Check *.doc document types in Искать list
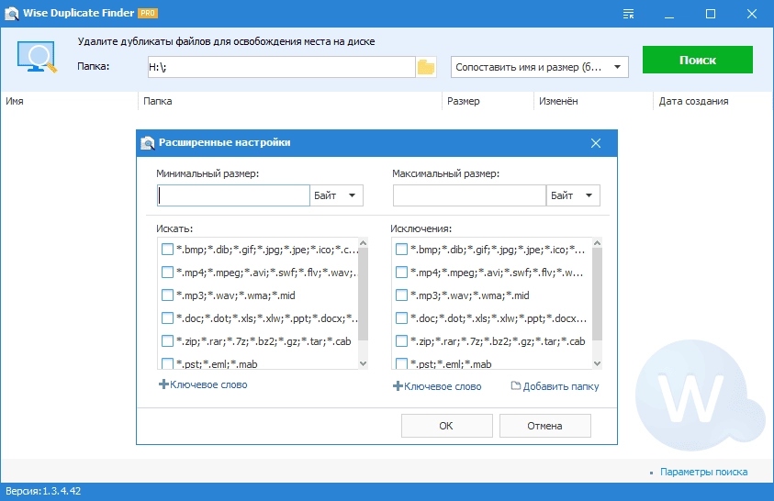Screen dimensions: 774x501 tap(167, 318)
